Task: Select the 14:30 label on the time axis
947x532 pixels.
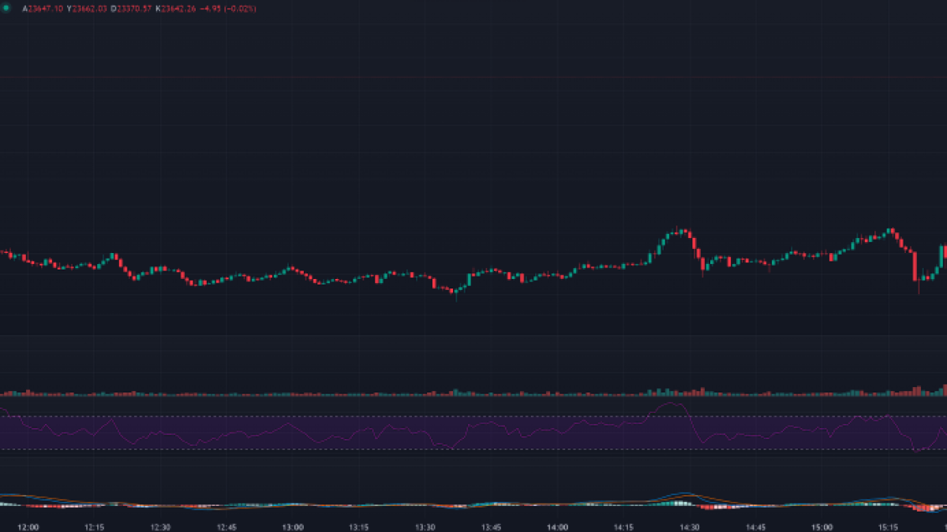Action: [690, 526]
